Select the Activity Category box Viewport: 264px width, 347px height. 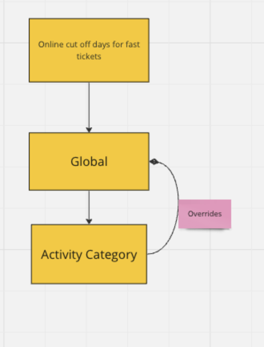[x=89, y=254]
